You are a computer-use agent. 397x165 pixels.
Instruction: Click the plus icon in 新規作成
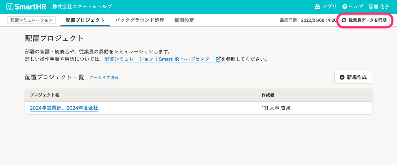tap(342, 78)
